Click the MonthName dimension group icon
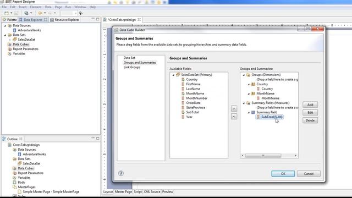 click(253, 94)
